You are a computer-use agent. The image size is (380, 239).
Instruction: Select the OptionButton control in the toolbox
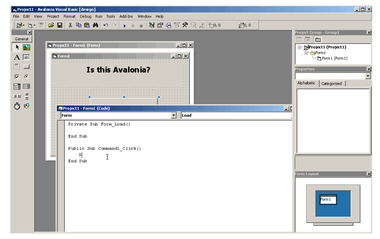(x=26, y=77)
